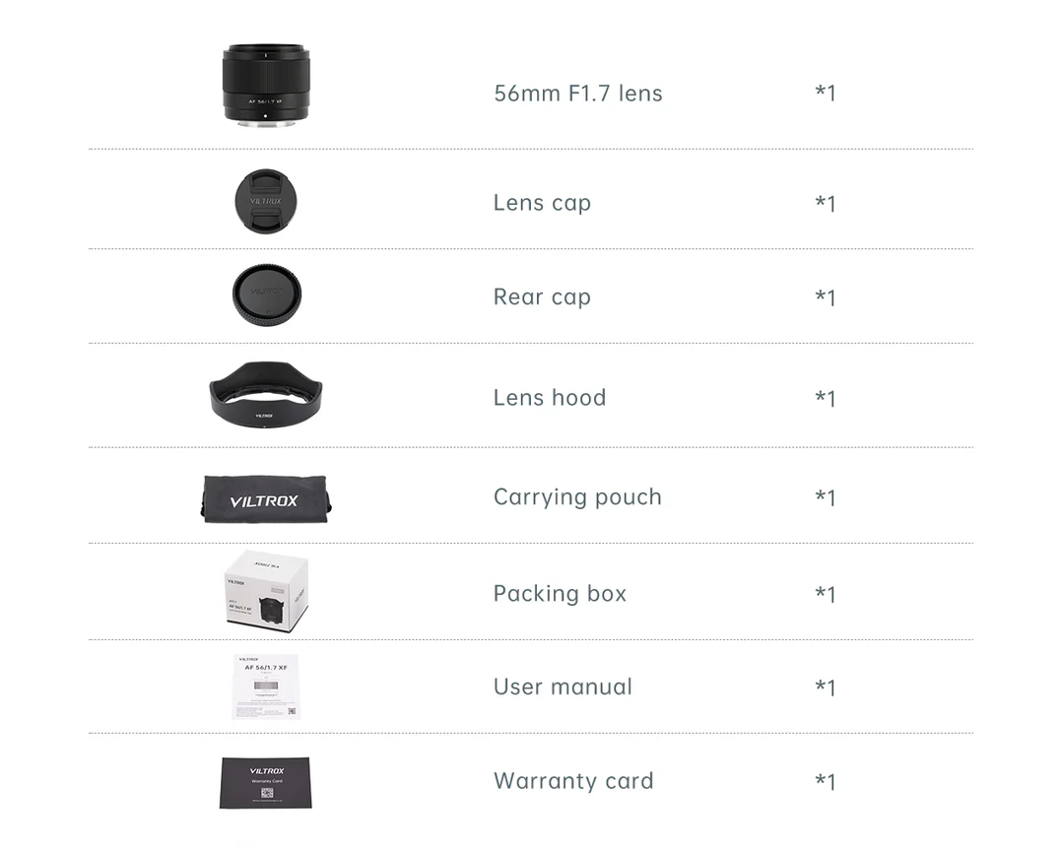This screenshot has height=851, width=1063.
Task: Click the "Packing box" text
Action: (x=560, y=594)
